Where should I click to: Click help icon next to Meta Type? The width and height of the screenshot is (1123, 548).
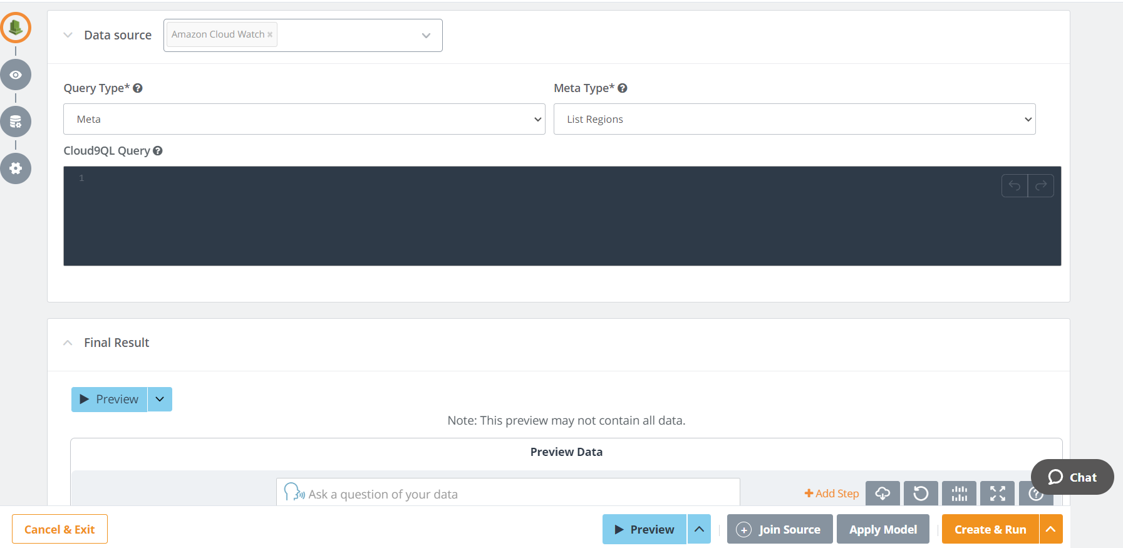point(623,88)
